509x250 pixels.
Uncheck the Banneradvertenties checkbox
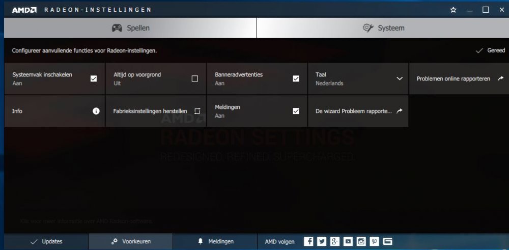[296, 78]
